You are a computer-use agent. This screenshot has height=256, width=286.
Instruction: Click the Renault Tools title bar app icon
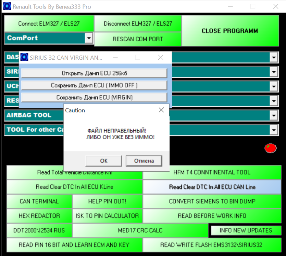pos(7,6)
